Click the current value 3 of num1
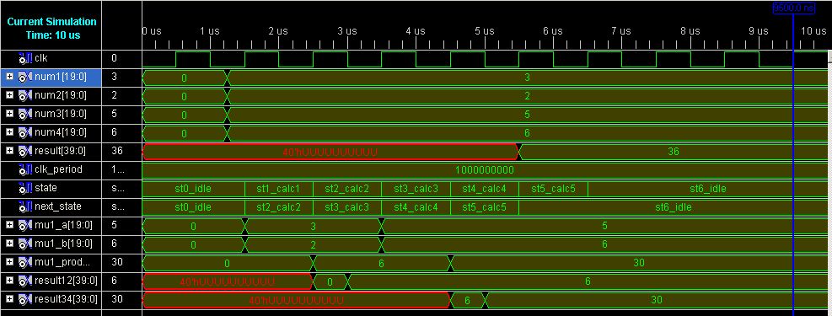The image size is (832, 316). click(115, 78)
